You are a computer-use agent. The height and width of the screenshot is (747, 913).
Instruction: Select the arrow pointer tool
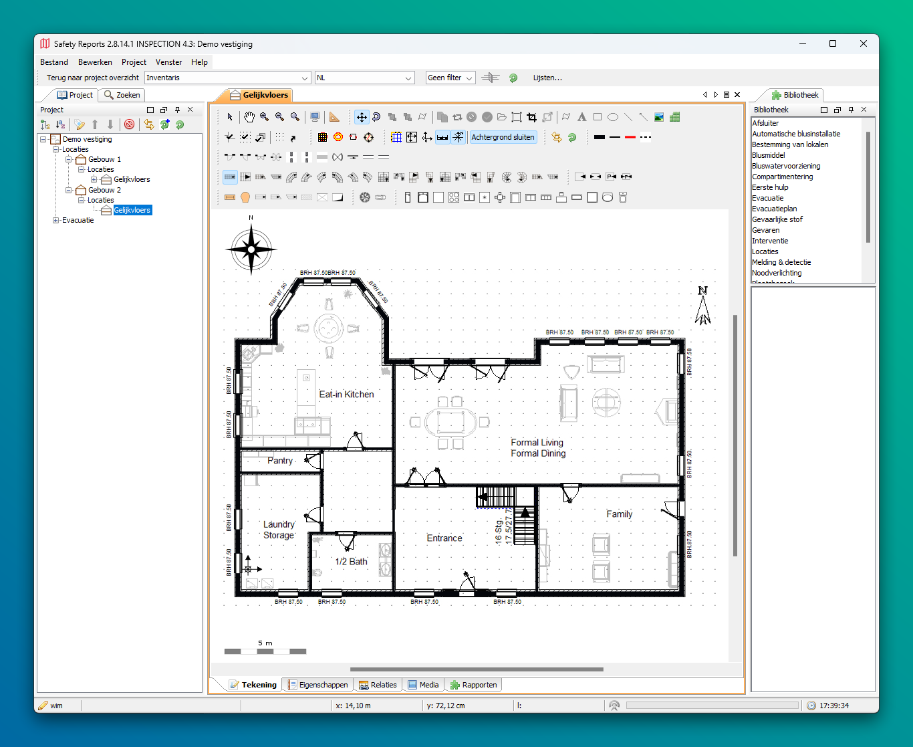pyautogui.click(x=230, y=117)
